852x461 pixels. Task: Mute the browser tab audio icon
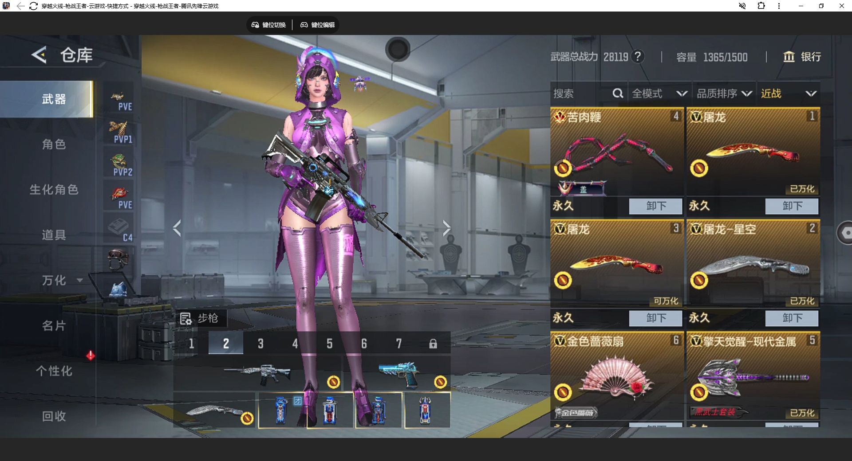742,6
